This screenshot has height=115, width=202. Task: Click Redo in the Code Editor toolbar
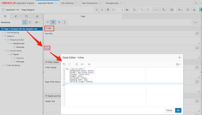point(69,64)
